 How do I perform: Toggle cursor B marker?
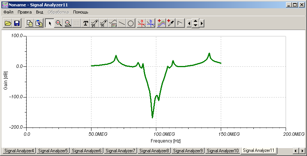pyautogui.click(x=151, y=23)
